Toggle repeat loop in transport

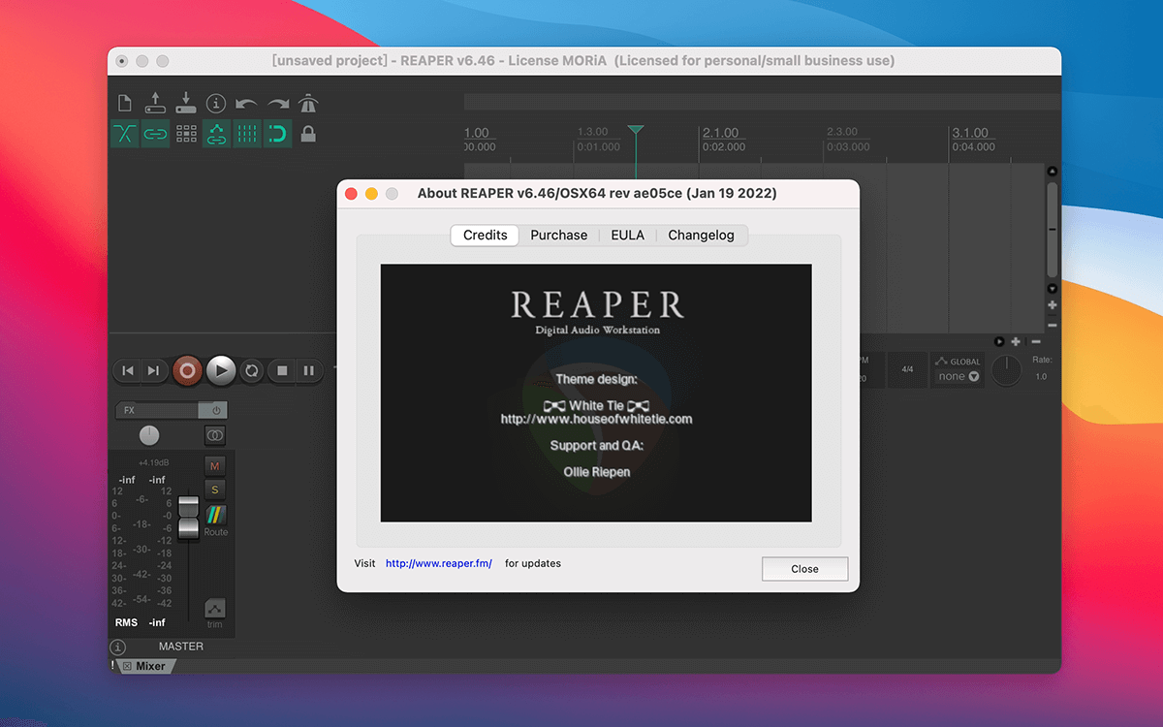point(251,370)
